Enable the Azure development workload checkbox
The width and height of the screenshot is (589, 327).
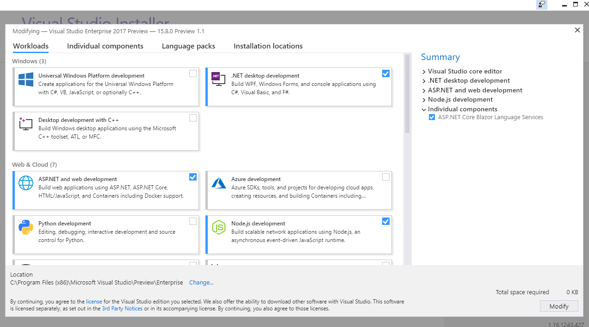pyautogui.click(x=386, y=177)
